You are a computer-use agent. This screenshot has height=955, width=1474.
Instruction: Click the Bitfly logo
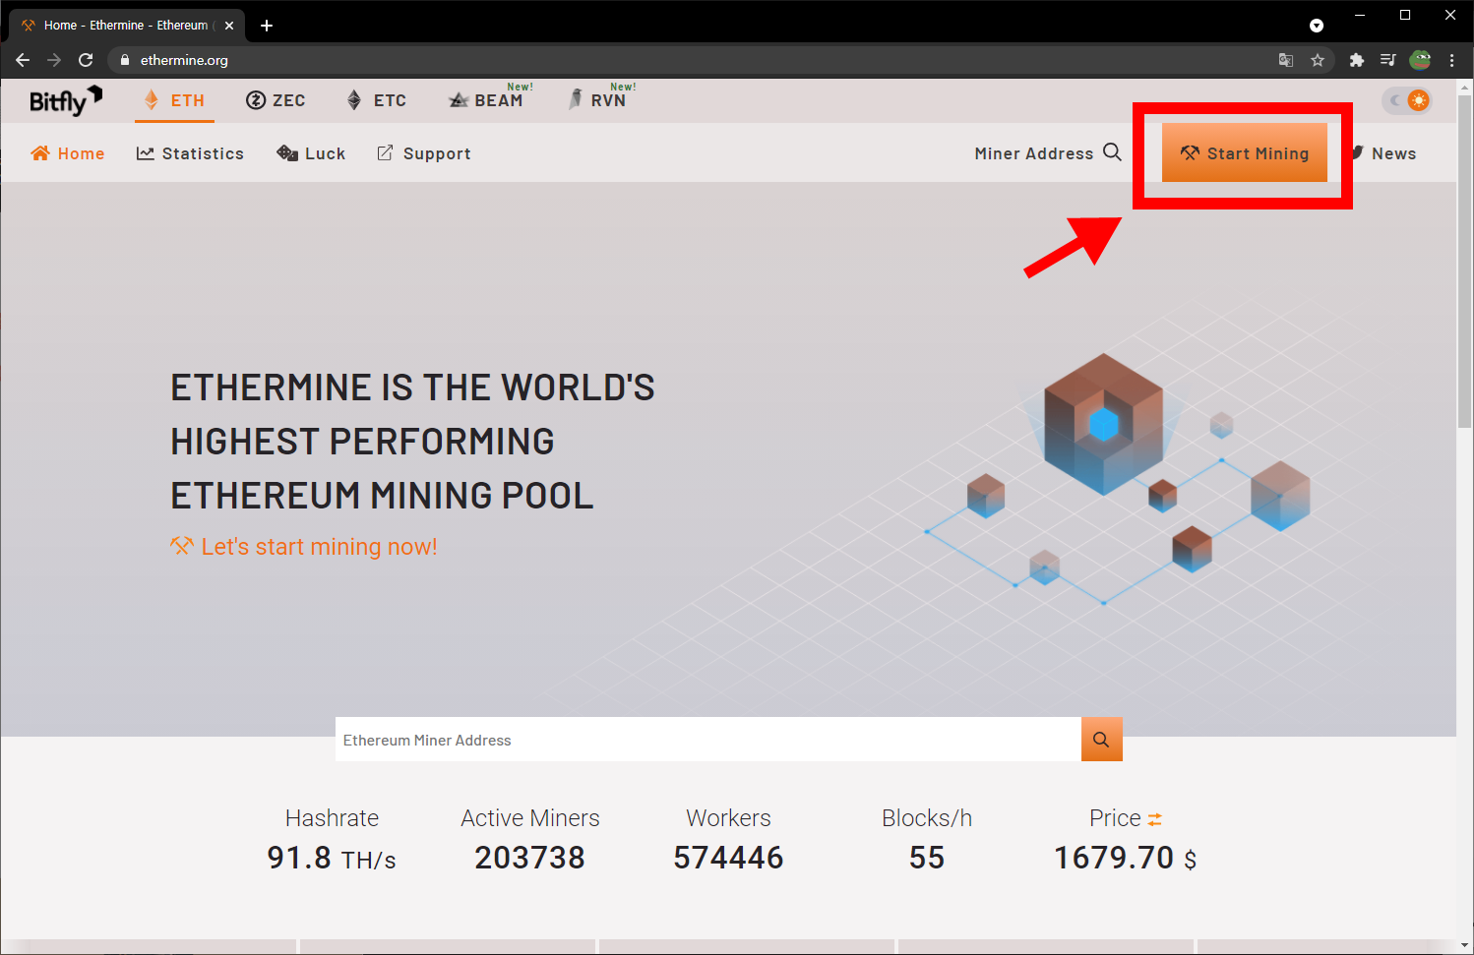point(65,100)
